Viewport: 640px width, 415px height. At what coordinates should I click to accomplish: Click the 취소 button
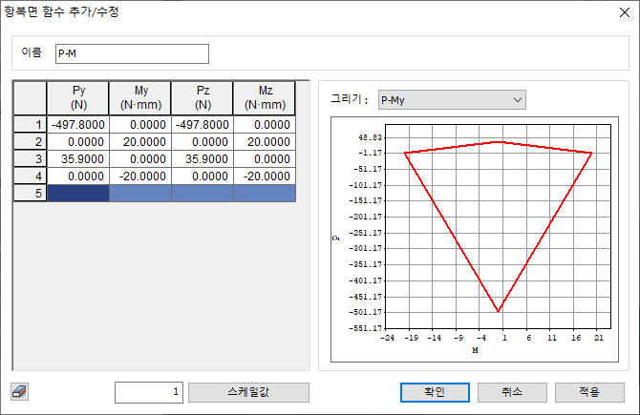click(x=512, y=392)
